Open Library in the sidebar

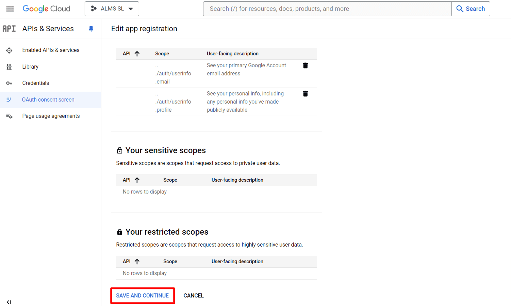pos(30,67)
